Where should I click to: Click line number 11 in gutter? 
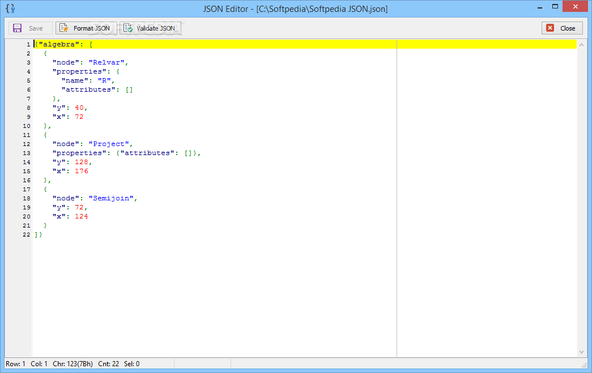click(27, 135)
